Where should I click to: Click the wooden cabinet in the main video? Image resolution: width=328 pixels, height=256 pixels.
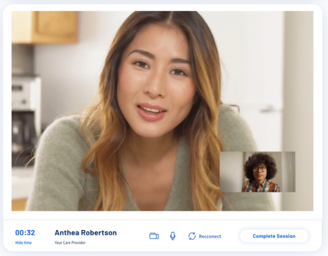(45, 27)
